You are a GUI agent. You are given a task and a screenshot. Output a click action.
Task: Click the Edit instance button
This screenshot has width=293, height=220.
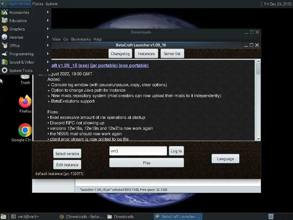[67, 165]
